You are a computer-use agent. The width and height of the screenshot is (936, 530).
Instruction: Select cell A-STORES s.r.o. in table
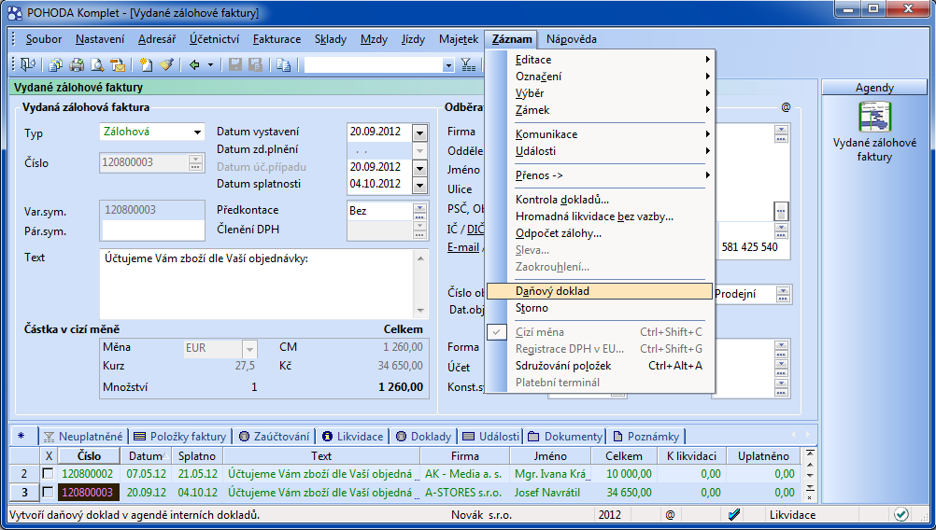[464, 493]
